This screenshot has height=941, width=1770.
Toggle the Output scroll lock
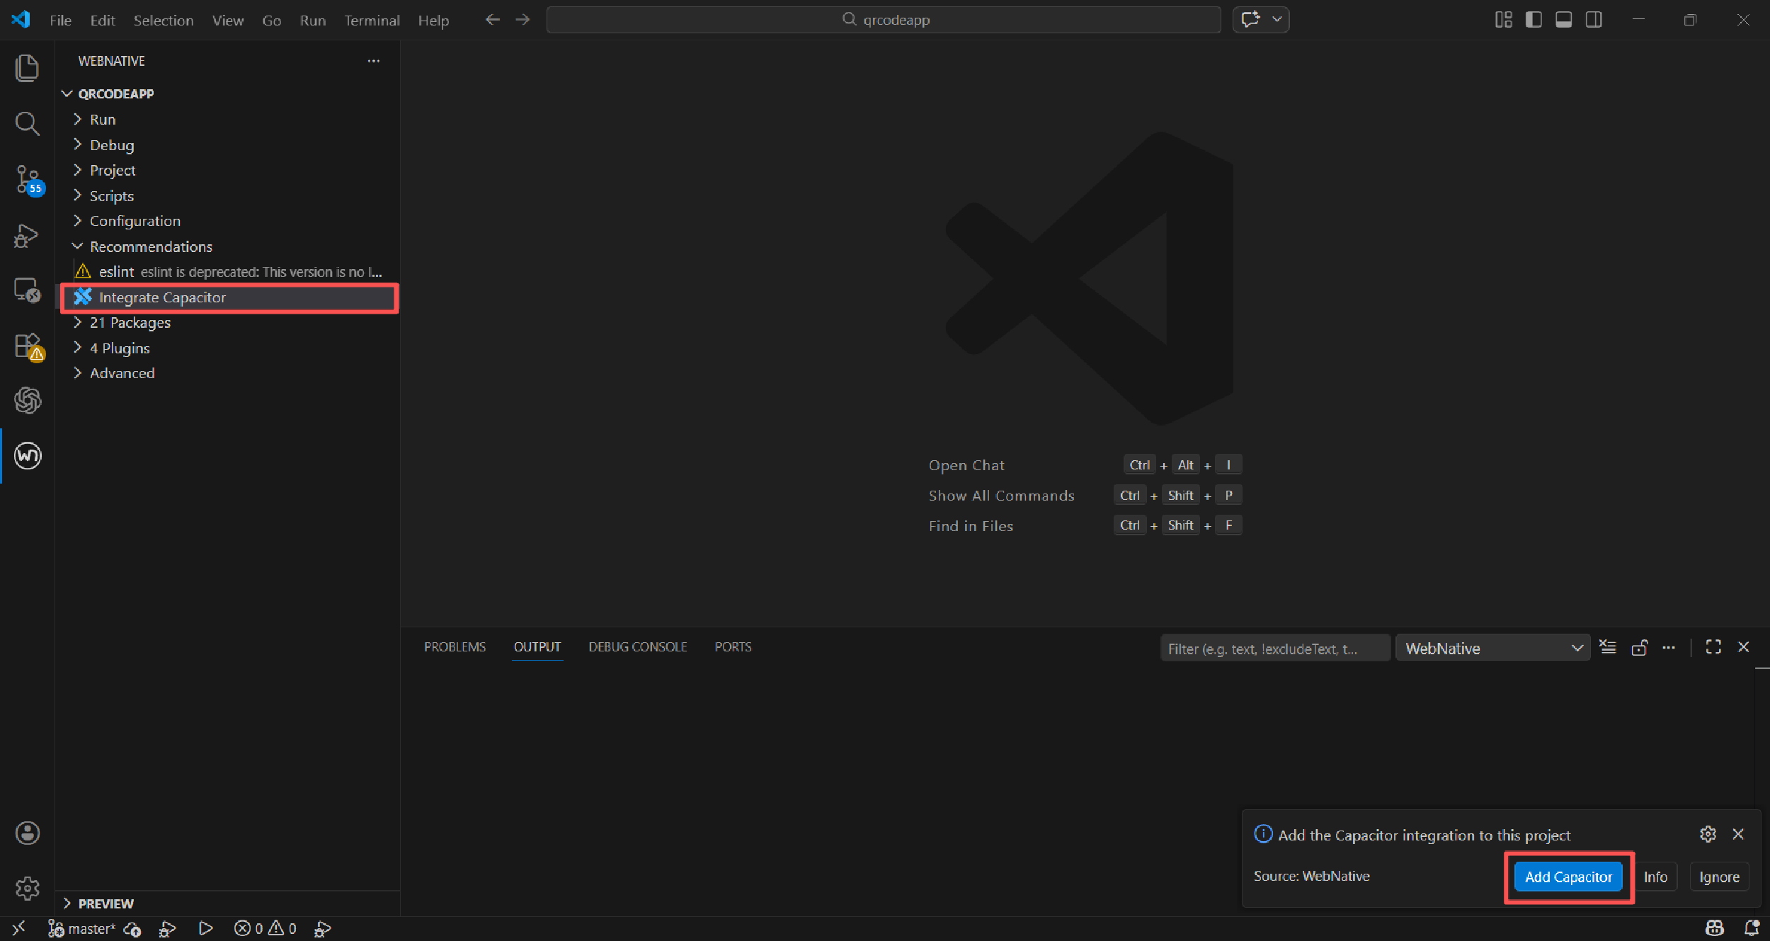pos(1639,647)
